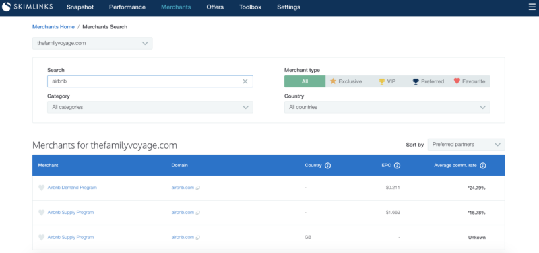Open airbnb.com domain in GB row
539x253 pixels.
pyautogui.click(x=183, y=238)
